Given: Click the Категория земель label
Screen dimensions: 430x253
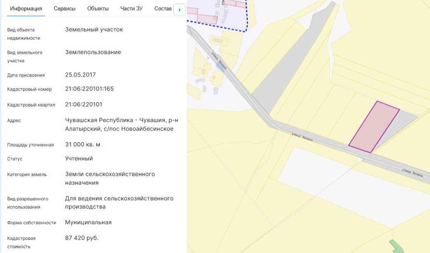Looking at the screenshot, I should click(27, 174).
